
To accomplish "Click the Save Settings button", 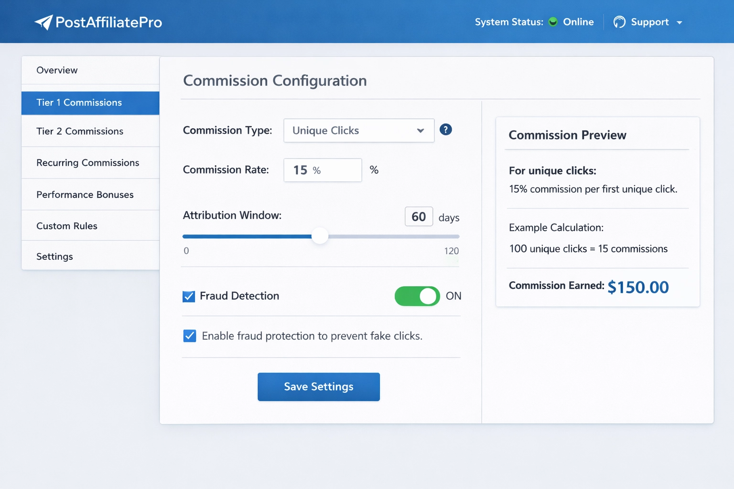I will [318, 387].
